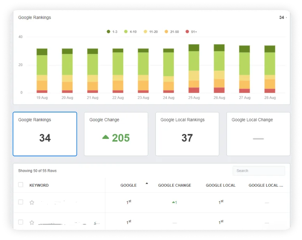Toggle the 51+ legend dot
The image size is (302, 240).
(x=187, y=32)
